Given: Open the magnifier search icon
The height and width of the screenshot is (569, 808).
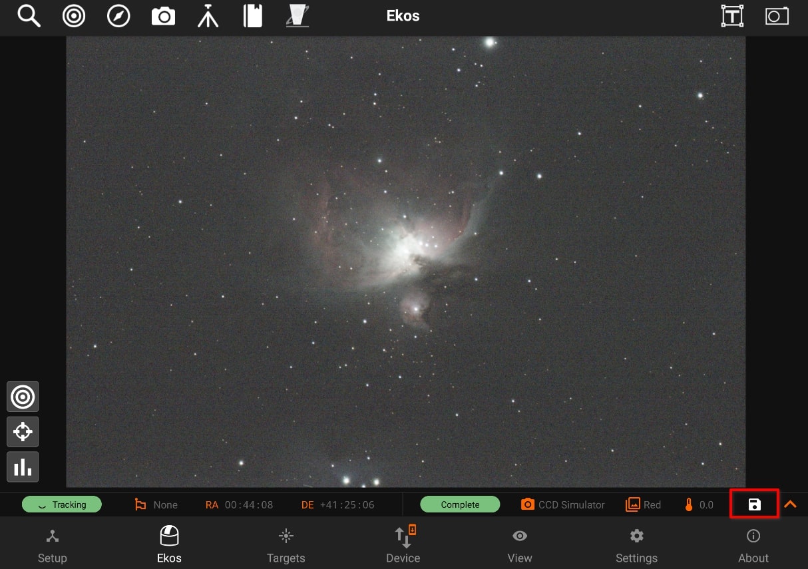Looking at the screenshot, I should tap(29, 16).
